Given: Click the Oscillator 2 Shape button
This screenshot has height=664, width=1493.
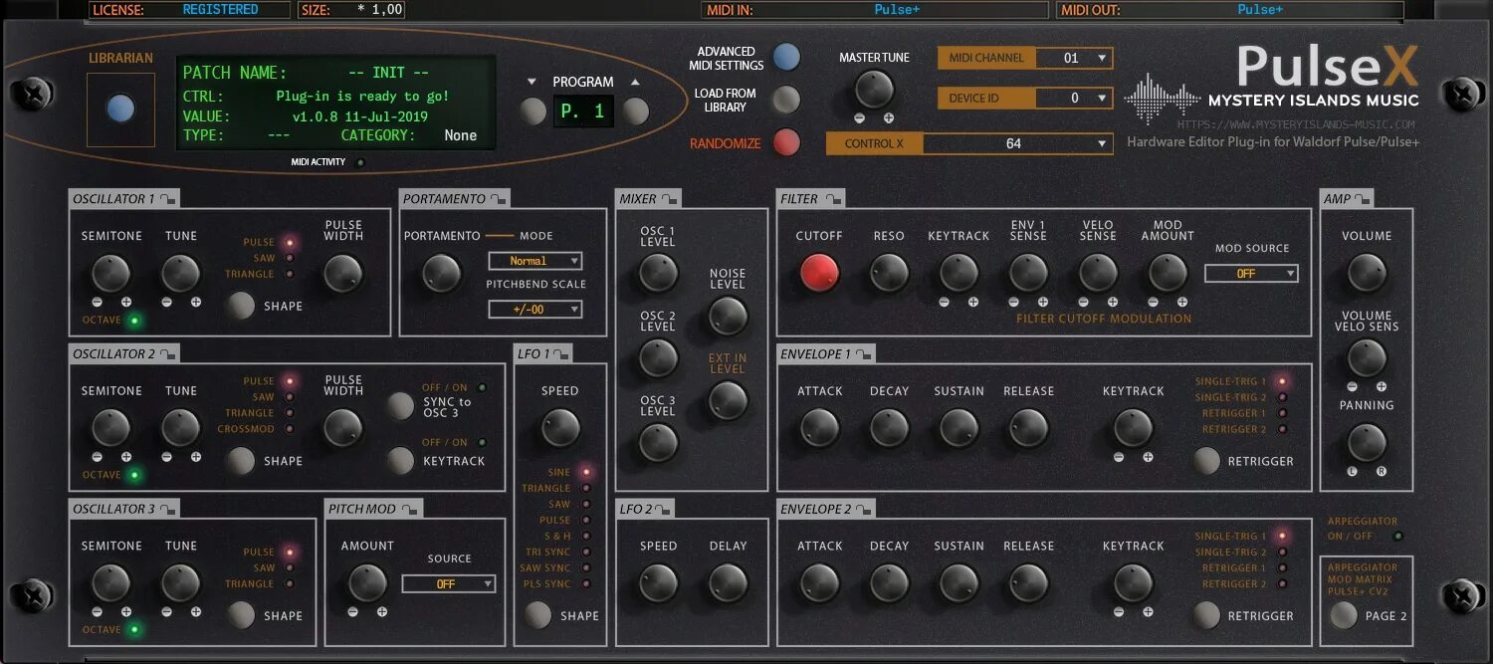Looking at the screenshot, I should 240,460.
